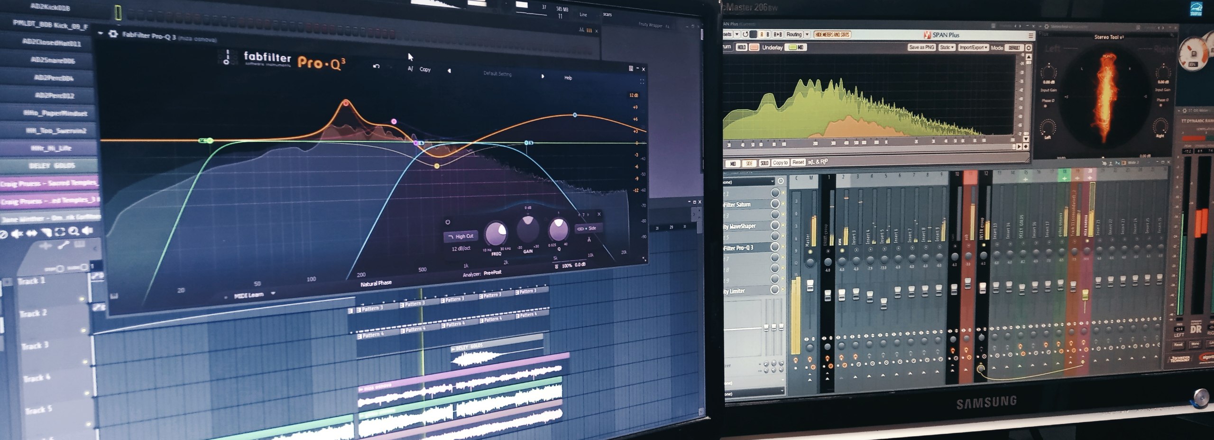Click Copy in the Pro-Q 3 header
Screen dimensions: 1214x440
(x=425, y=70)
